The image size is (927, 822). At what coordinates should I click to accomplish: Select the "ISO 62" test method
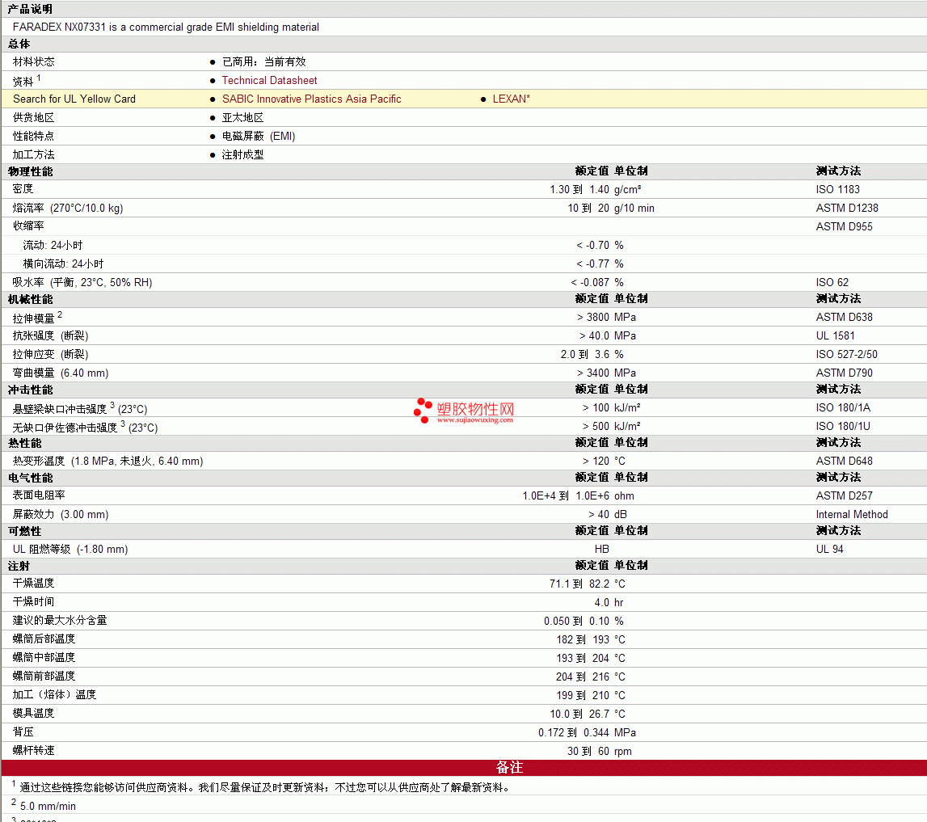(x=832, y=282)
